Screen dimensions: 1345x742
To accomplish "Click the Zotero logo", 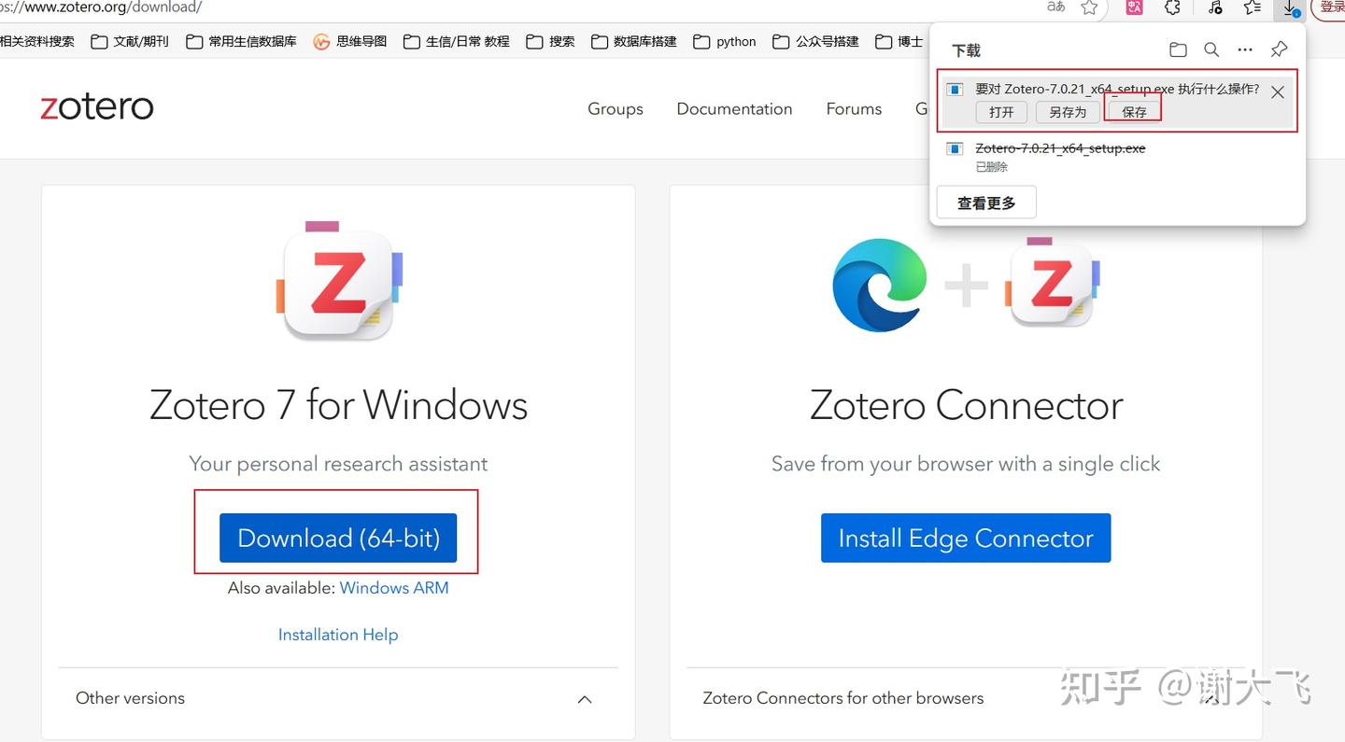I will (x=96, y=105).
